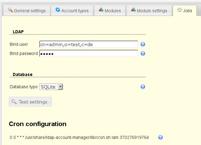Focus the Bind user text field

tap(89, 45)
